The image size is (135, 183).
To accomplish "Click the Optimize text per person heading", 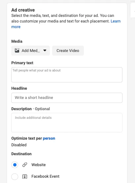I will coord(33,138).
